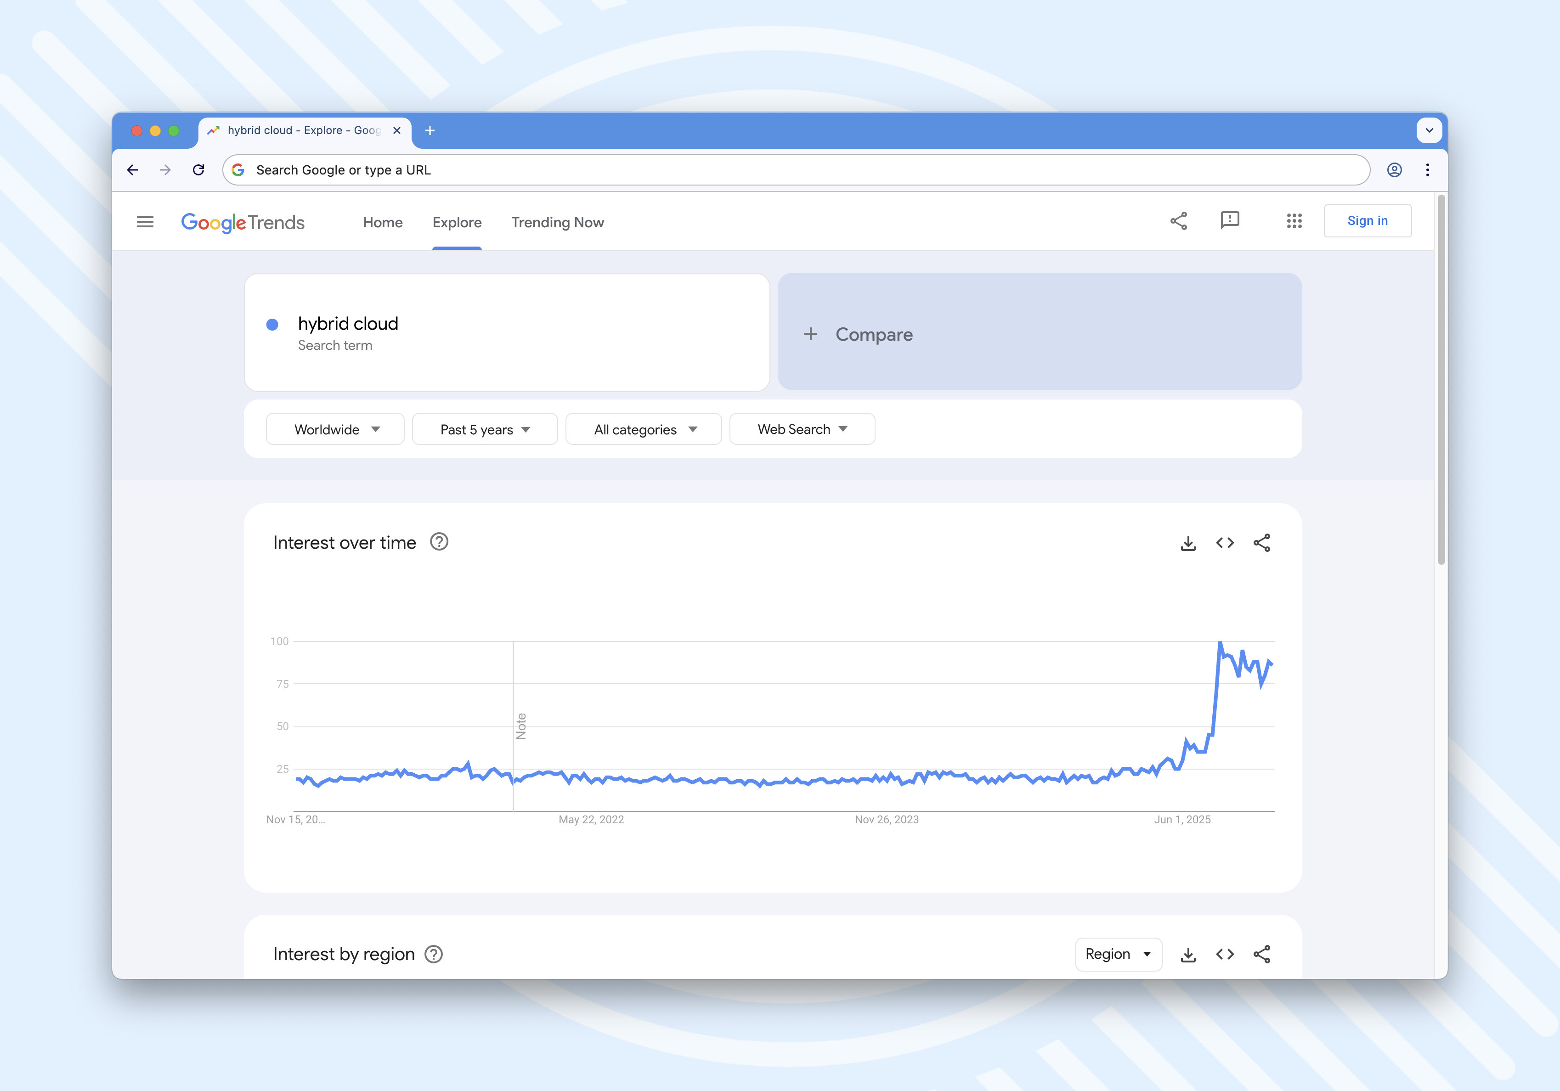
Task: Download Interest by region data
Action: tap(1187, 954)
